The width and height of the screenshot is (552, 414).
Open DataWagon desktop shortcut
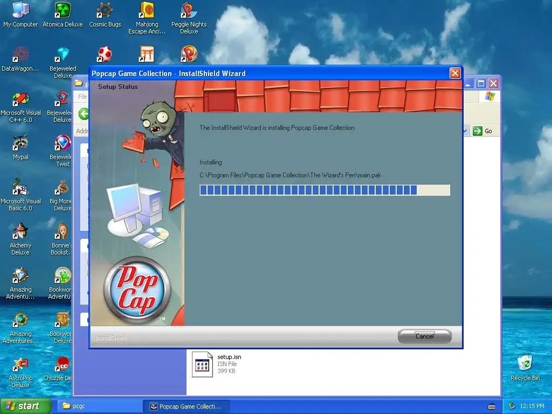pyautogui.click(x=20, y=59)
